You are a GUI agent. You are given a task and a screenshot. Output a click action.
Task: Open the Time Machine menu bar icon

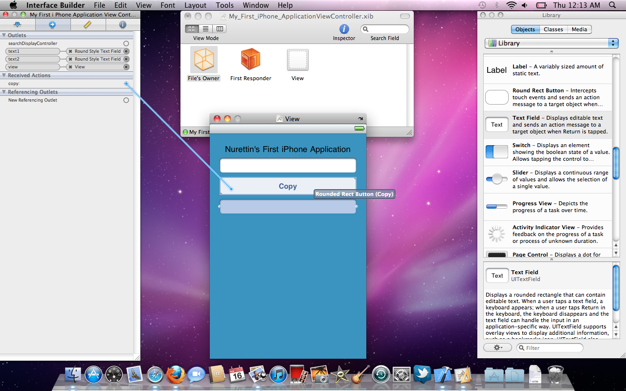pos(482,5)
